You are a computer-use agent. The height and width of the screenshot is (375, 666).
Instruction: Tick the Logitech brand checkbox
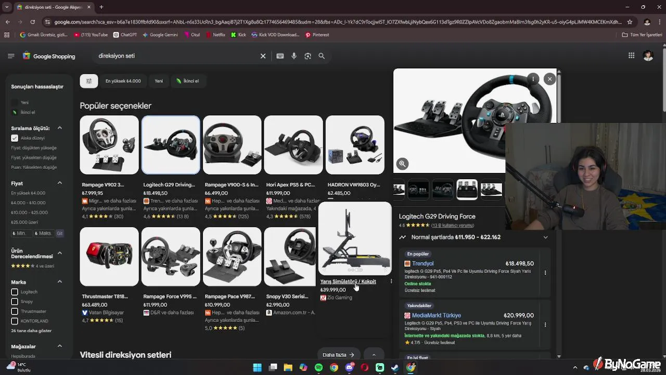coord(15,292)
